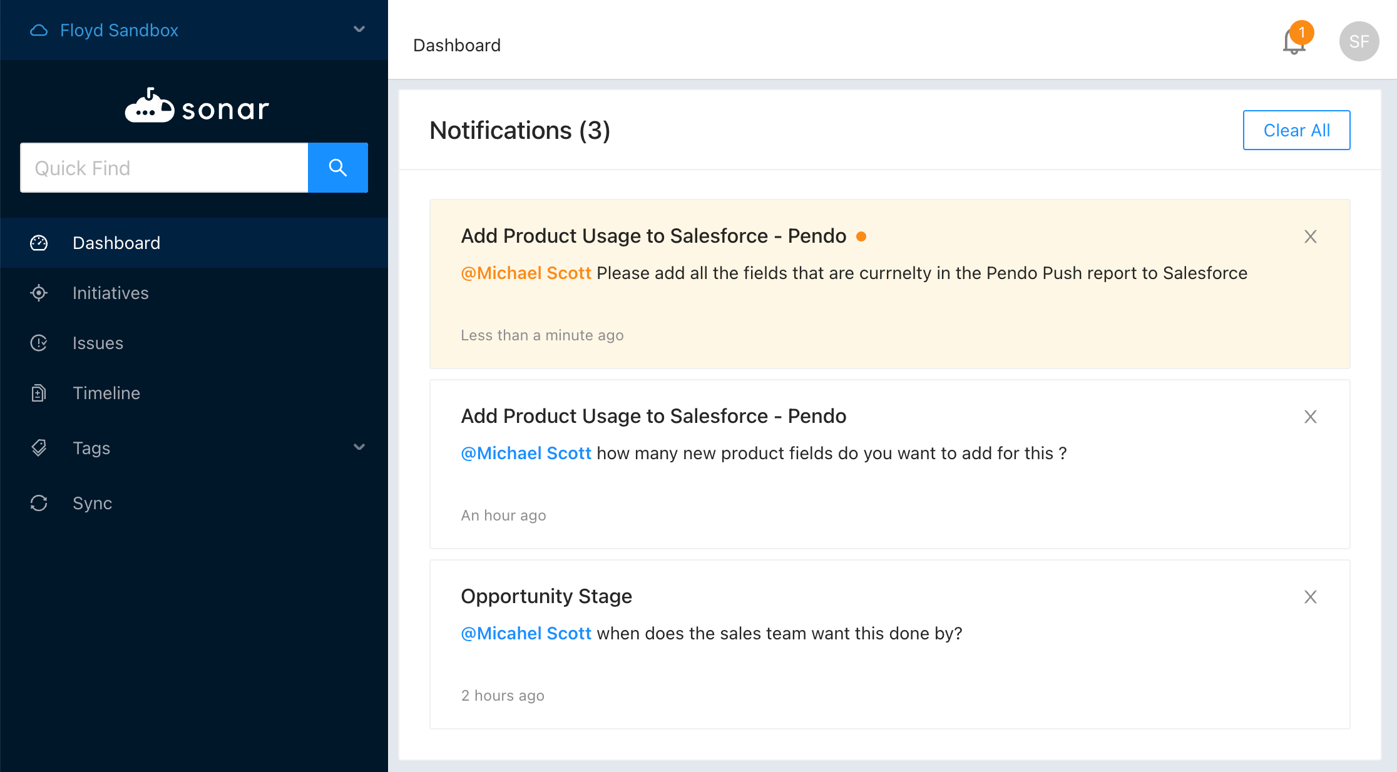Image resolution: width=1397 pixels, height=772 pixels.
Task: Click blue @Michael Scott mention in second notification
Action: point(526,453)
